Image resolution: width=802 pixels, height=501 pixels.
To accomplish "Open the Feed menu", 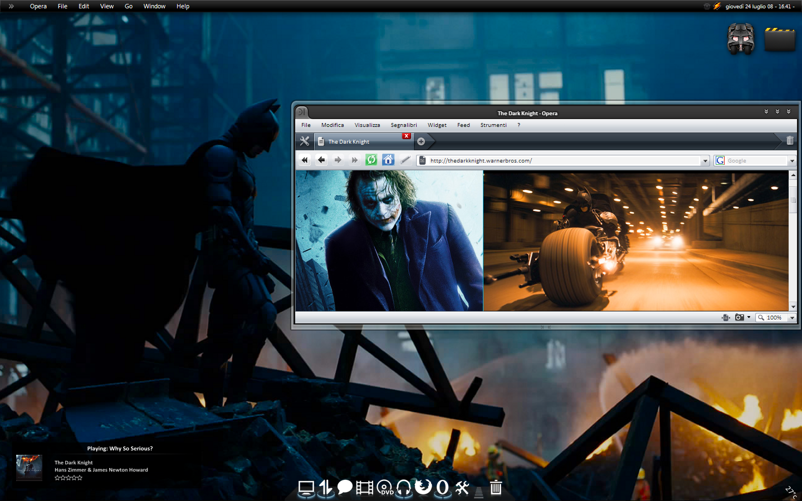I will (x=463, y=125).
